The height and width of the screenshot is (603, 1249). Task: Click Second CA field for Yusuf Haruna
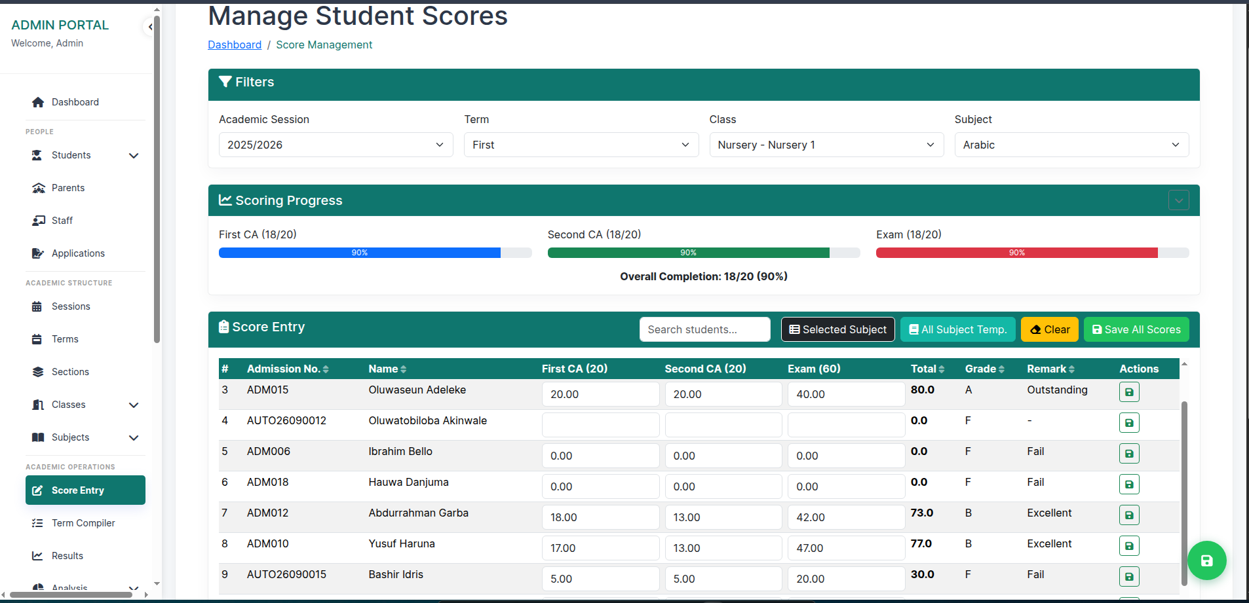[723, 548]
